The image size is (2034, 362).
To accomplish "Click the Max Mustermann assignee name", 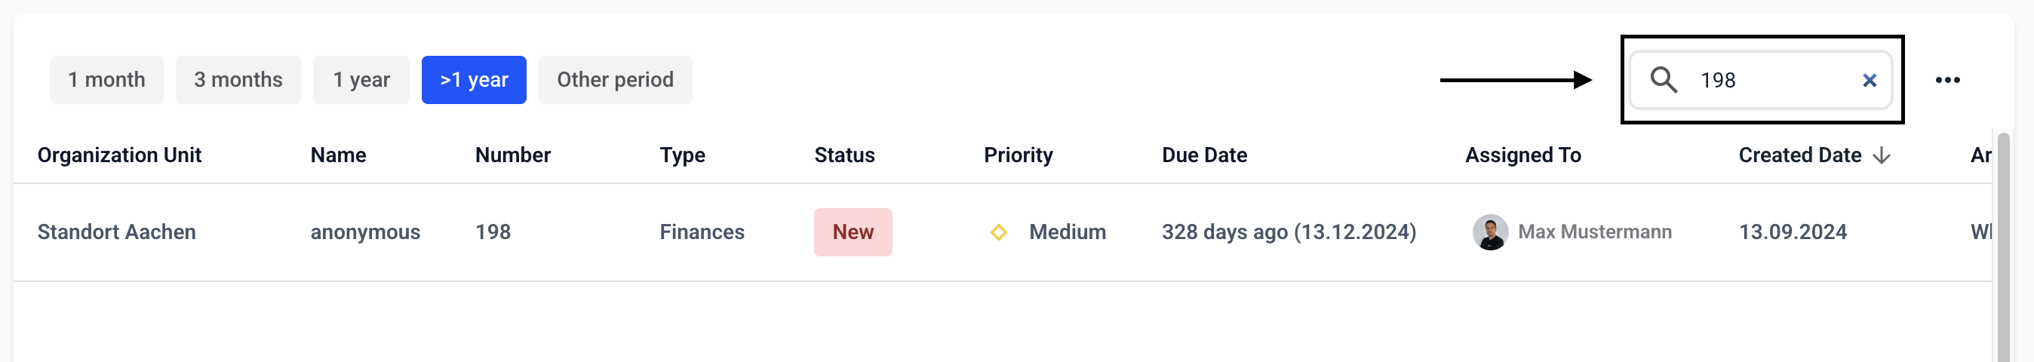I will click(x=1594, y=232).
